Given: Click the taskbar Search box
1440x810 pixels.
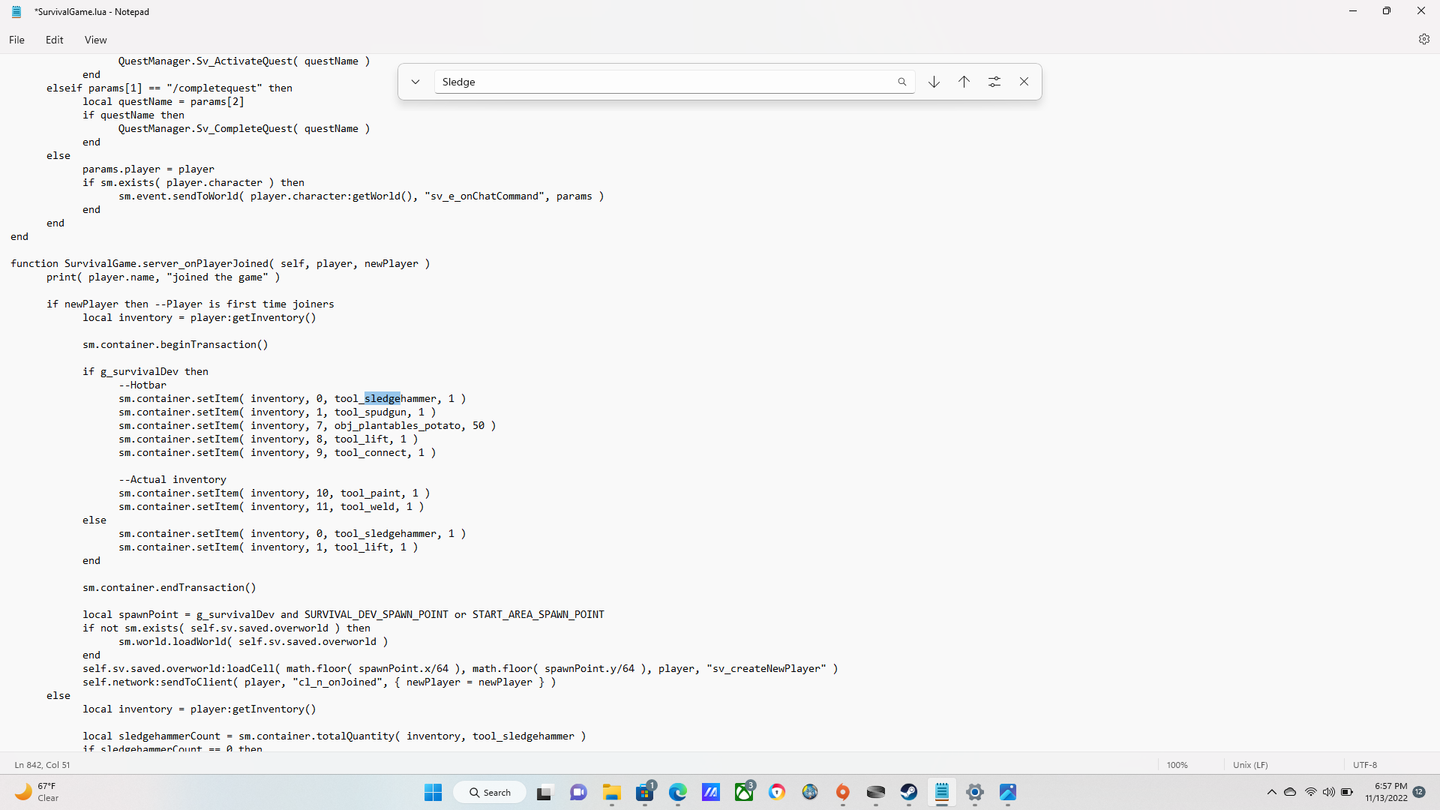Looking at the screenshot, I should click(490, 792).
